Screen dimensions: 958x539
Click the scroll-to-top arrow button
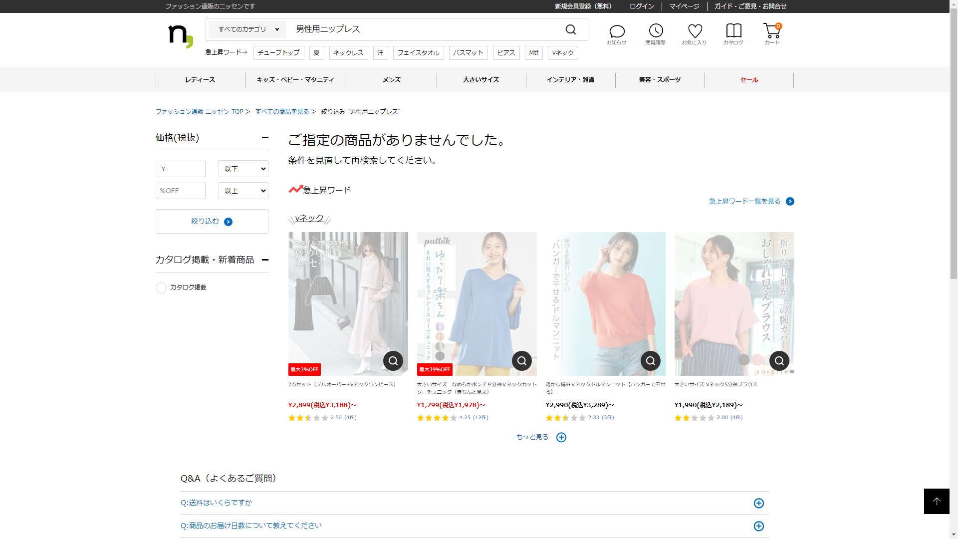pyautogui.click(x=937, y=501)
